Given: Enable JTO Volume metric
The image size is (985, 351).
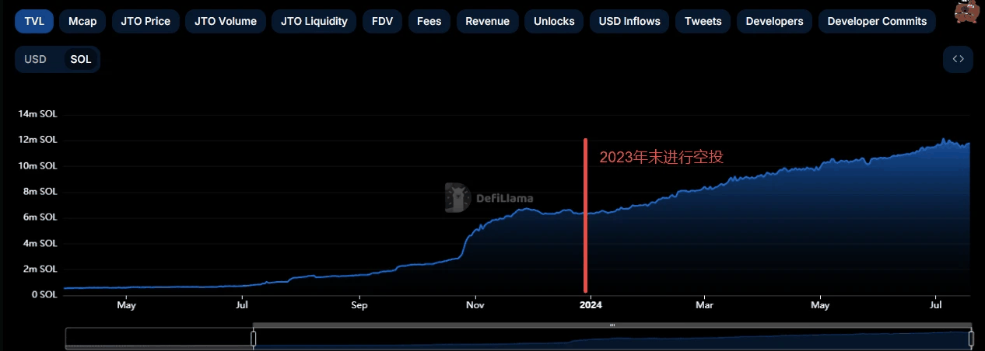Looking at the screenshot, I should (x=226, y=21).
